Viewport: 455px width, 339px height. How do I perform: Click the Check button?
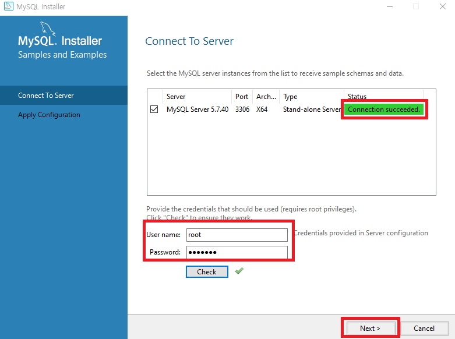click(x=207, y=271)
